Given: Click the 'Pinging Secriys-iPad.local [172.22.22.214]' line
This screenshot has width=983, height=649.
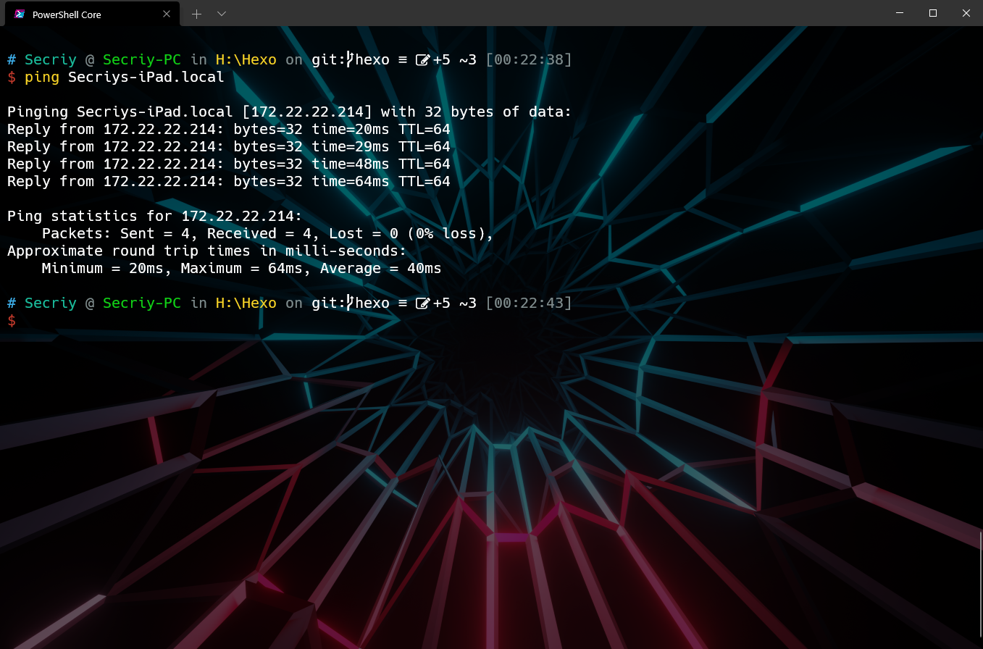Looking at the screenshot, I should [290, 112].
